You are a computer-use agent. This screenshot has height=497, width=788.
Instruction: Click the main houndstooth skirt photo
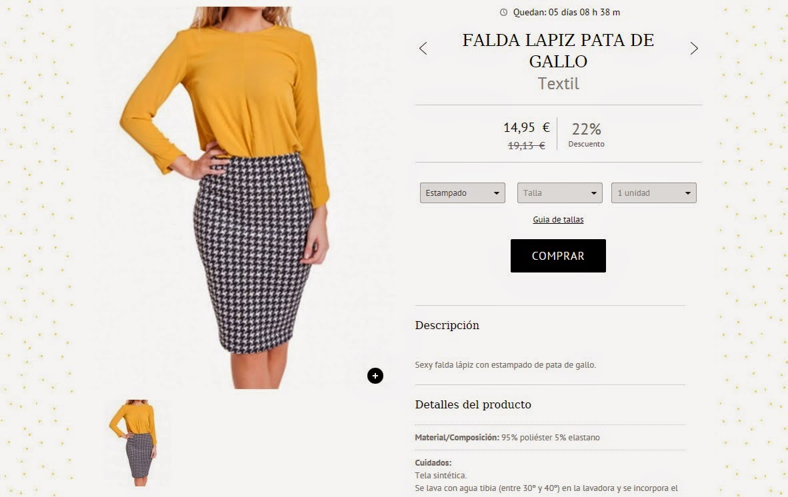pos(242,198)
